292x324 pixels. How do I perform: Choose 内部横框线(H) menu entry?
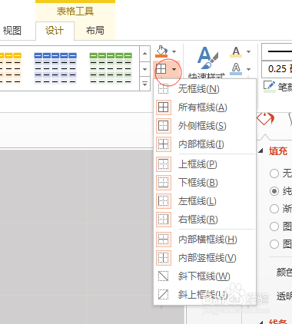point(205,240)
